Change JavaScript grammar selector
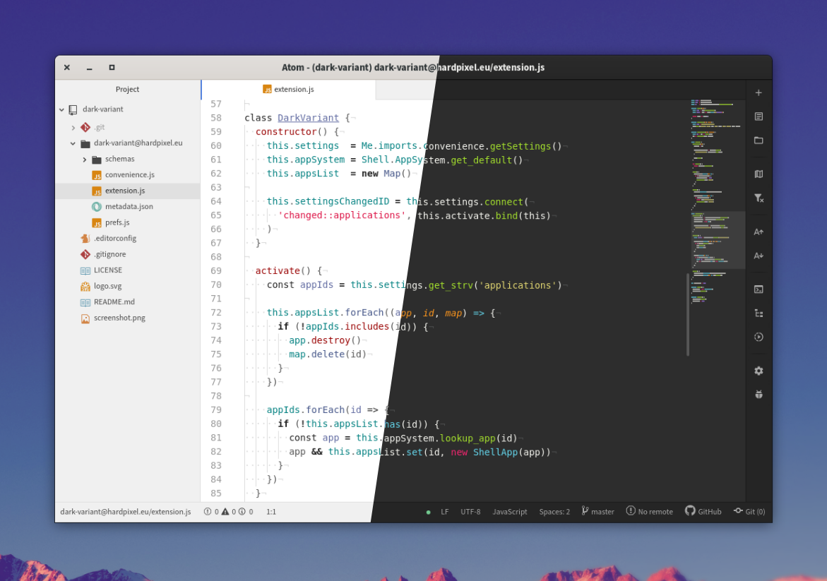 509,511
